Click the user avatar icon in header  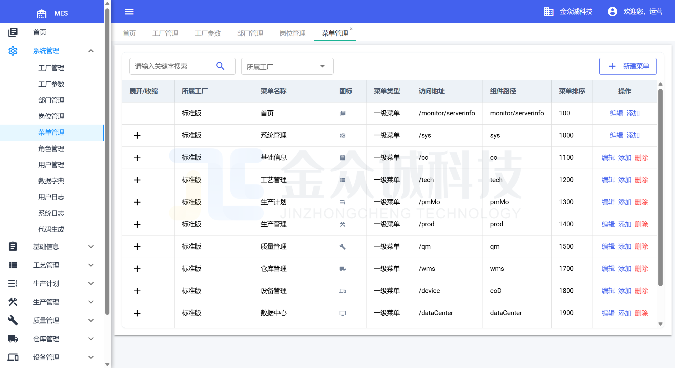tap(612, 12)
